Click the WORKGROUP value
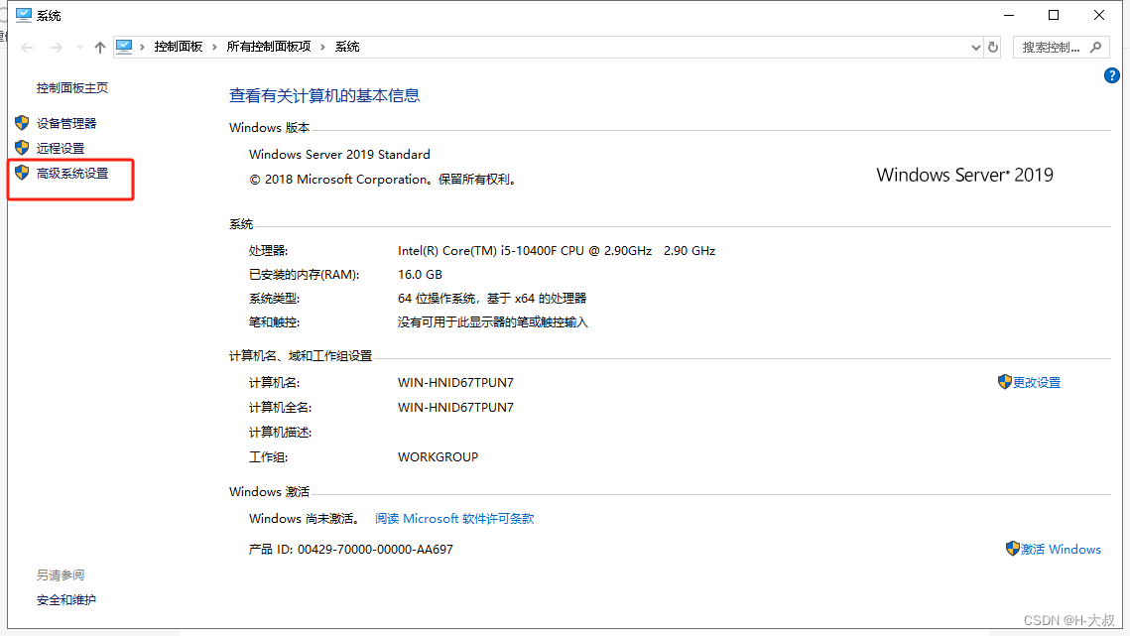 438,457
